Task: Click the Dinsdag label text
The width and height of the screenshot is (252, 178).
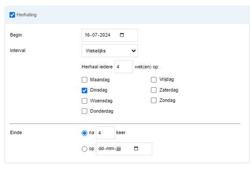Action: pos(98,90)
